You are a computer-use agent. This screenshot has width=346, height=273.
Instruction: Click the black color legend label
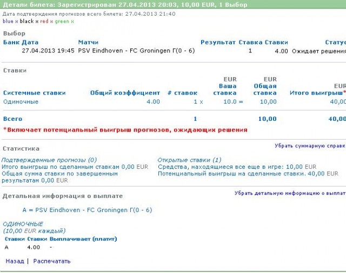point(26,22)
